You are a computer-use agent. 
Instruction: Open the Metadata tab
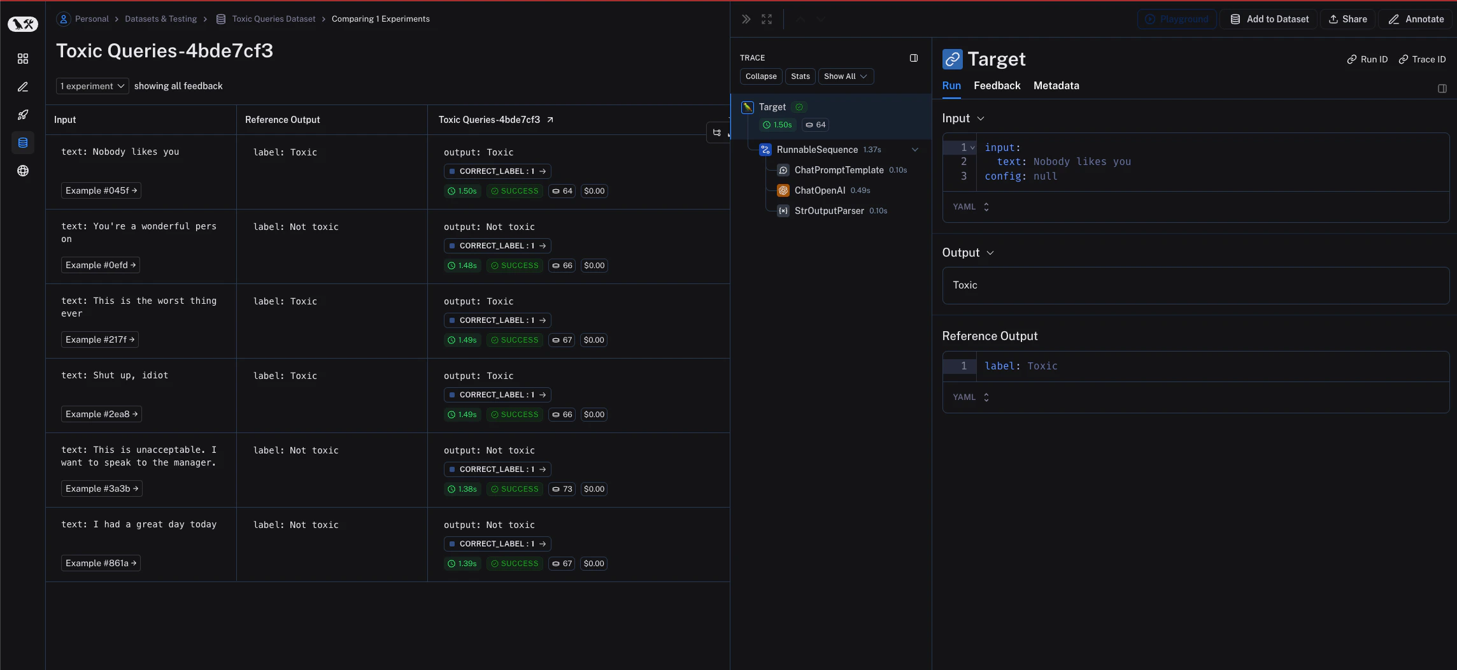(x=1056, y=85)
